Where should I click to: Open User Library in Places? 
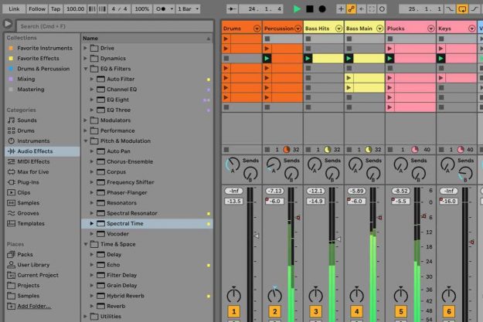(33, 265)
